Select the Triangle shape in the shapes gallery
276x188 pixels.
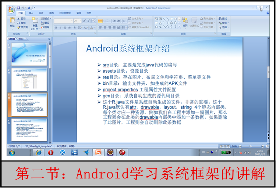point(160,23)
